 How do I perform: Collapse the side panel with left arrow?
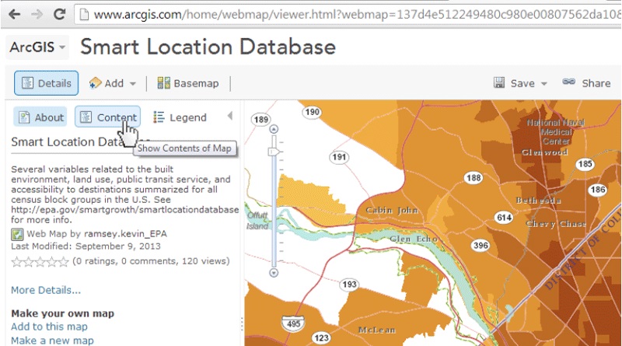pyautogui.click(x=230, y=116)
